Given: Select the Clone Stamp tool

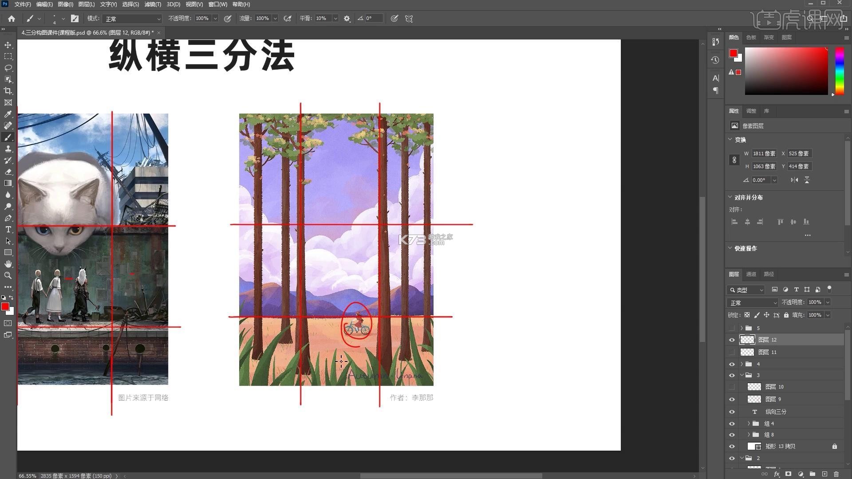Looking at the screenshot, I should click(x=8, y=149).
